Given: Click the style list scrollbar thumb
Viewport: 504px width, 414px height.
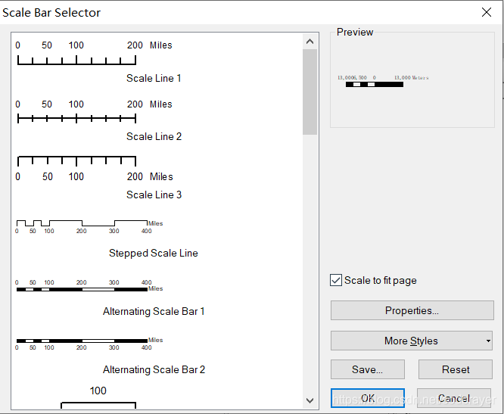Looking at the screenshot, I should pyautogui.click(x=310, y=92).
